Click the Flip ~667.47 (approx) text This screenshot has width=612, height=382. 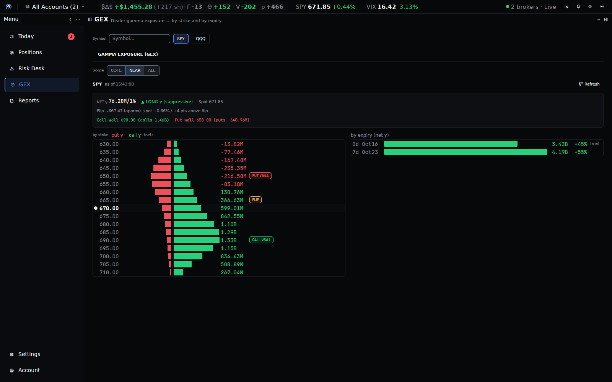pos(119,111)
